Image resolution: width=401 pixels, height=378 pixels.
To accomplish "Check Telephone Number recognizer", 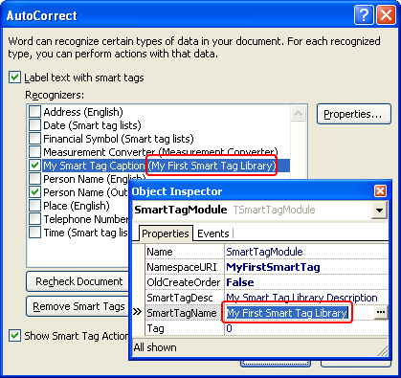I will (x=34, y=219).
